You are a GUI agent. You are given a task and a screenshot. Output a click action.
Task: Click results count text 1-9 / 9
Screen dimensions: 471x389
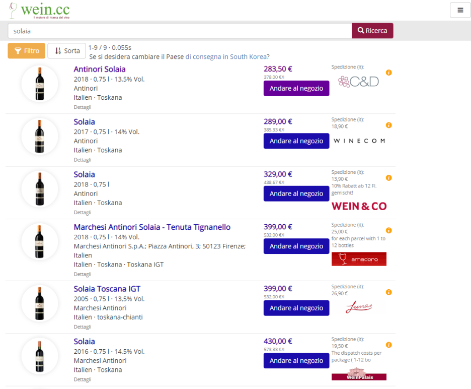click(98, 47)
